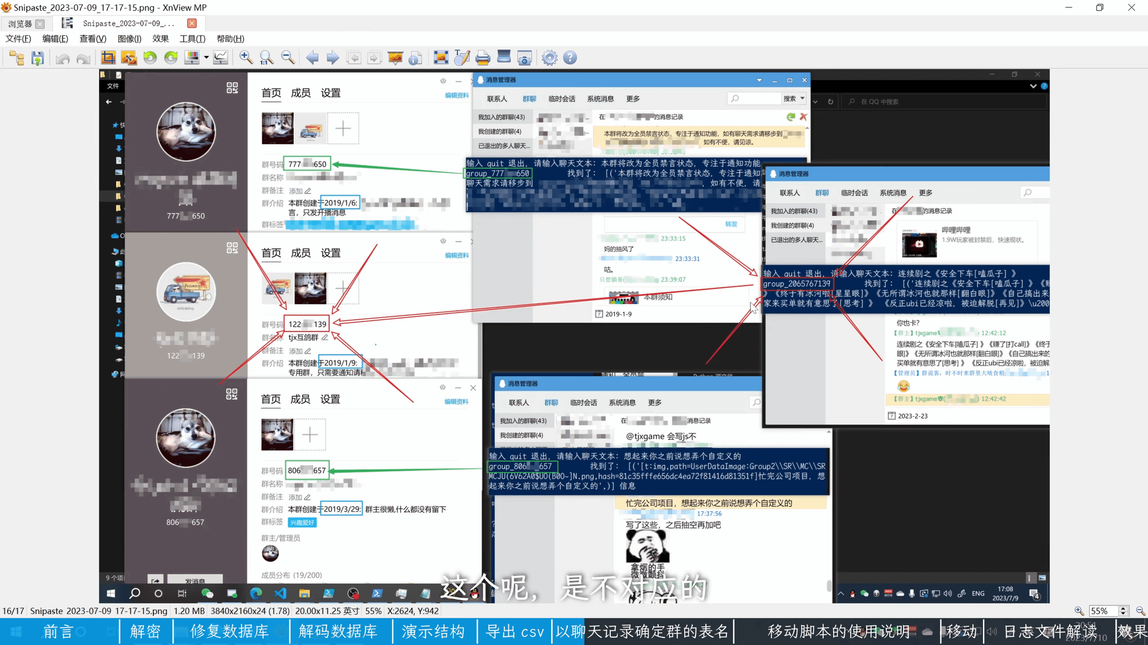Print the current image
The image size is (1148, 645).
(x=482, y=57)
